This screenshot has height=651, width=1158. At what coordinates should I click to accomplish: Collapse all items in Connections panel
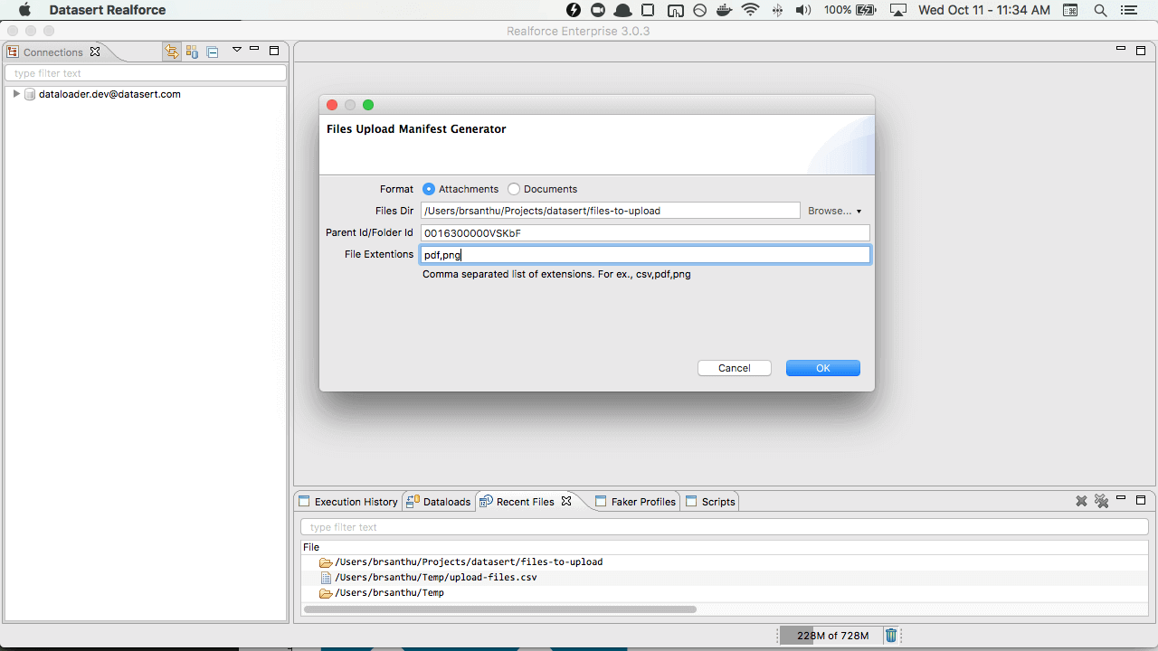(x=213, y=52)
